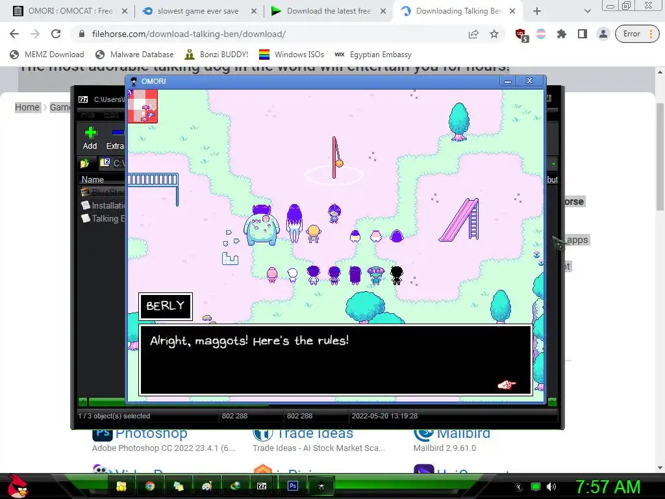Viewport: 665px width, 499px height.
Task: Expand the tab search chevron
Action: (x=587, y=11)
